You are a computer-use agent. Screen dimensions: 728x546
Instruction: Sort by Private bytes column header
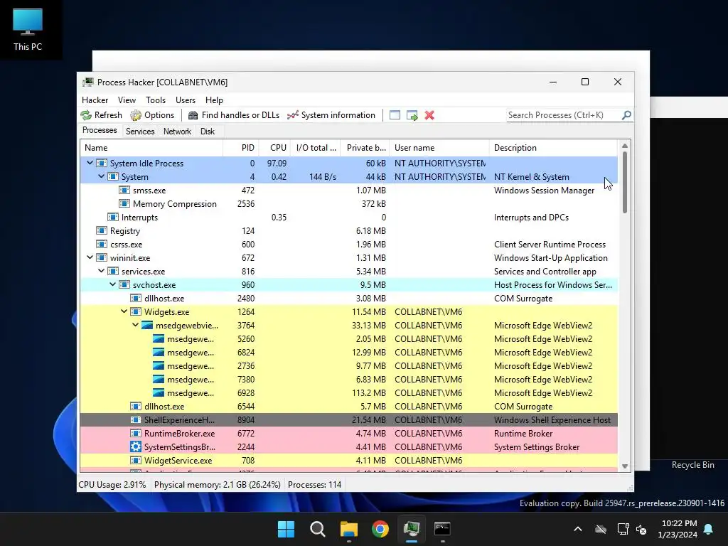[x=365, y=148]
